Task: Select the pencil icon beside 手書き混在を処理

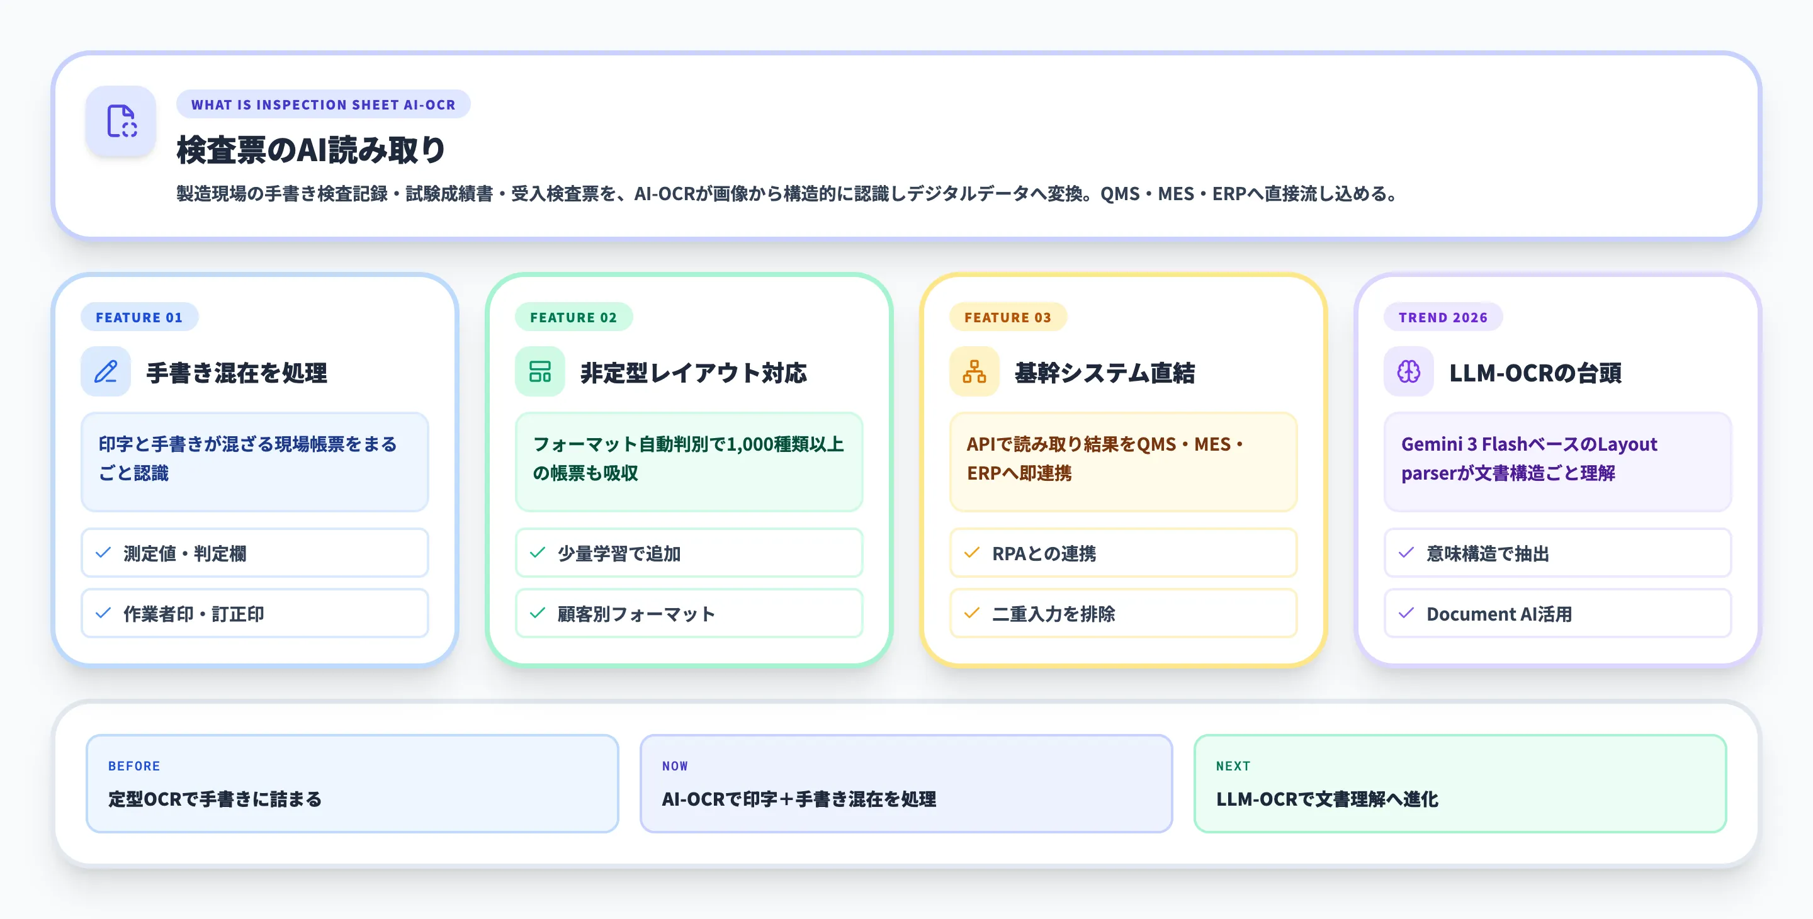Action: (x=106, y=371)
